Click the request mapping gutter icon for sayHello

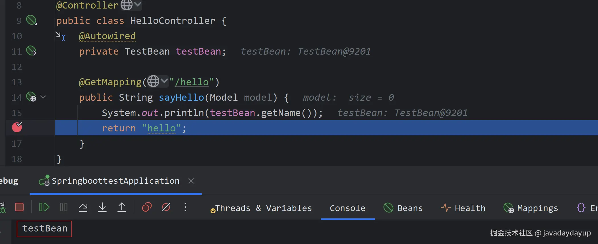(x=31, y=97)
